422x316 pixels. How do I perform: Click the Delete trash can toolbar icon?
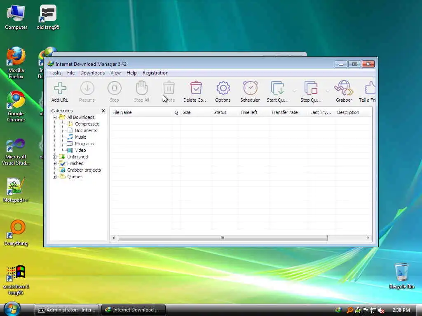[169, 91]
